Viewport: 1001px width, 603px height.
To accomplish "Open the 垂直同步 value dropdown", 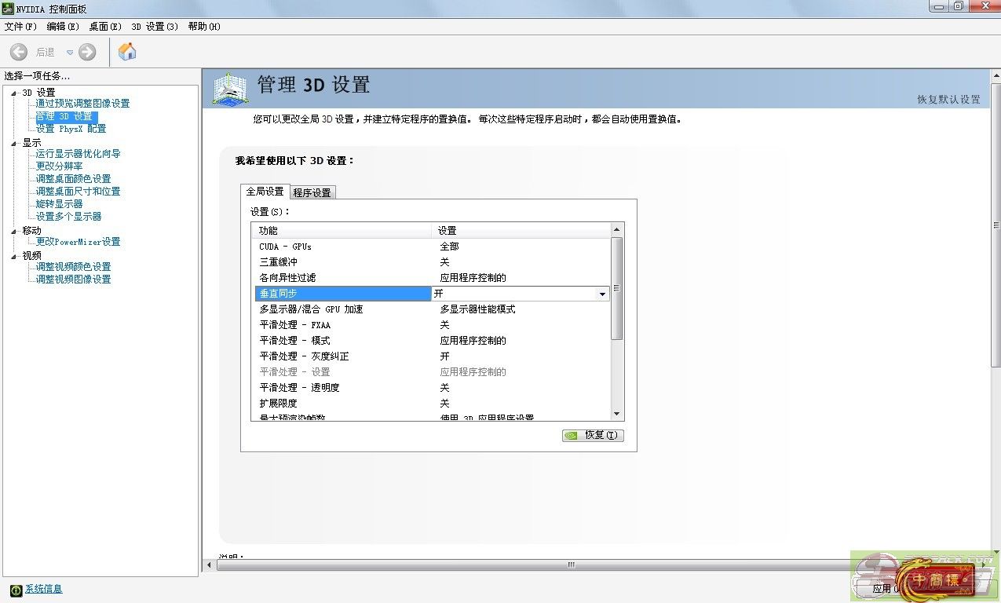I will 602,294.
